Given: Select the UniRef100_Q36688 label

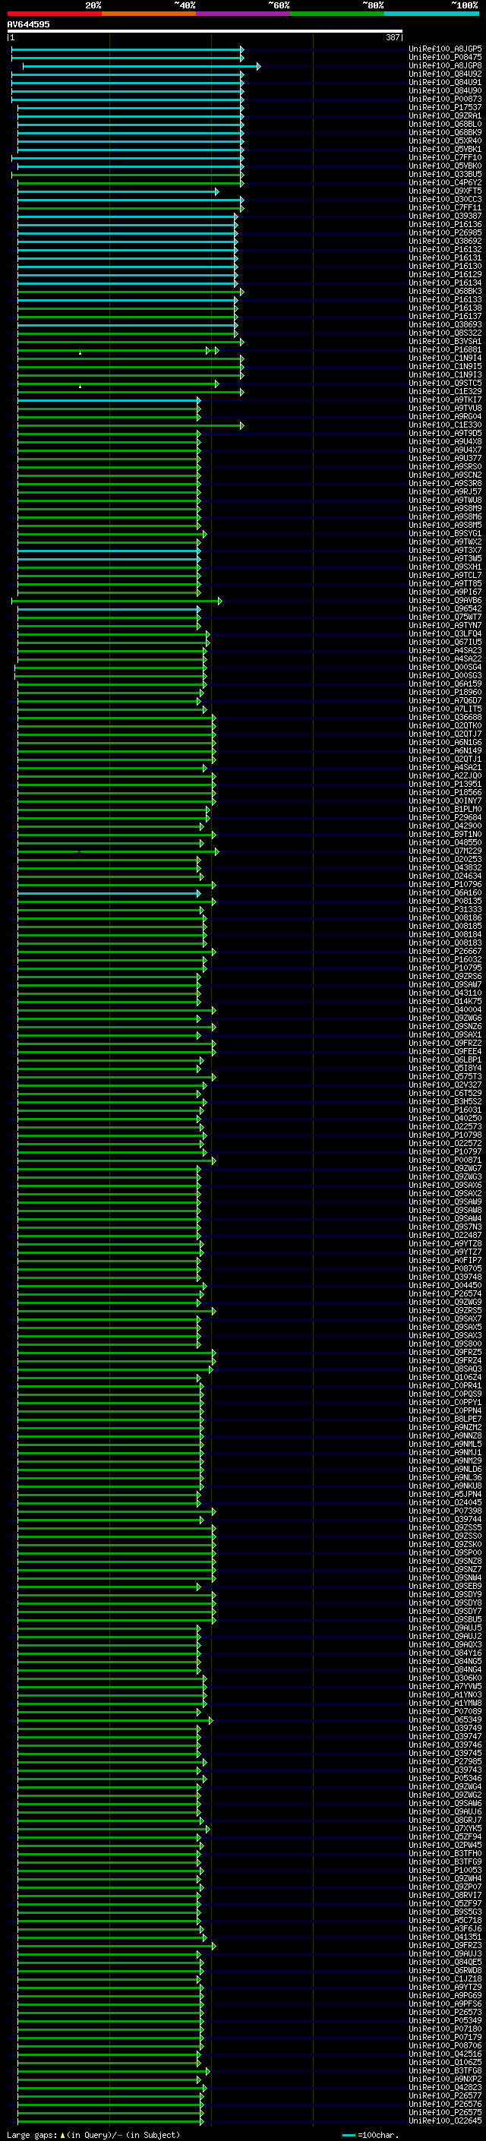Looking at the screenshot, I should point(445,717).
